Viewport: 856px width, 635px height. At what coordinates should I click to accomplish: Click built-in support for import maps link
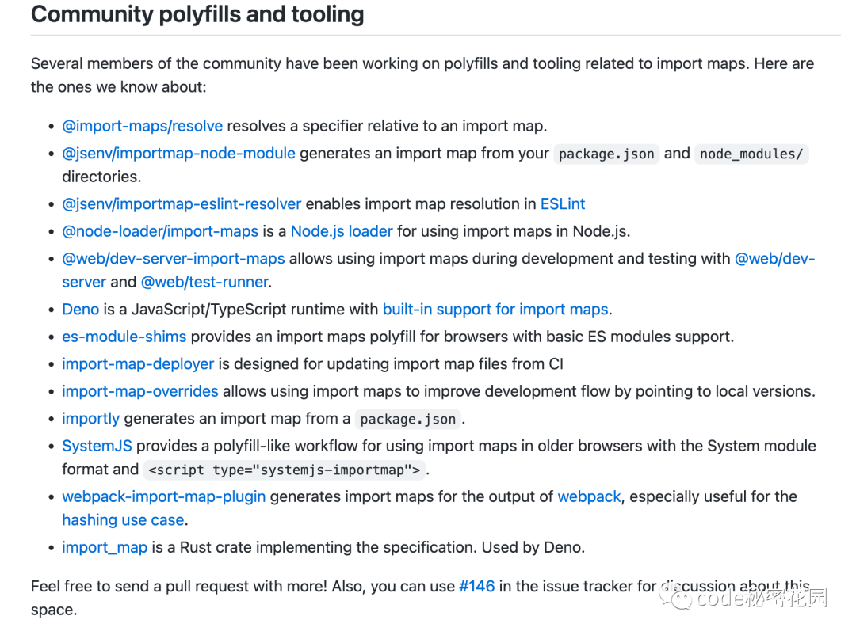(x=495, y=309)
